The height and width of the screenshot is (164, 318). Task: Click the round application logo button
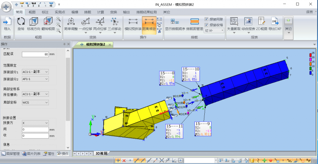[x=6, y=8]
